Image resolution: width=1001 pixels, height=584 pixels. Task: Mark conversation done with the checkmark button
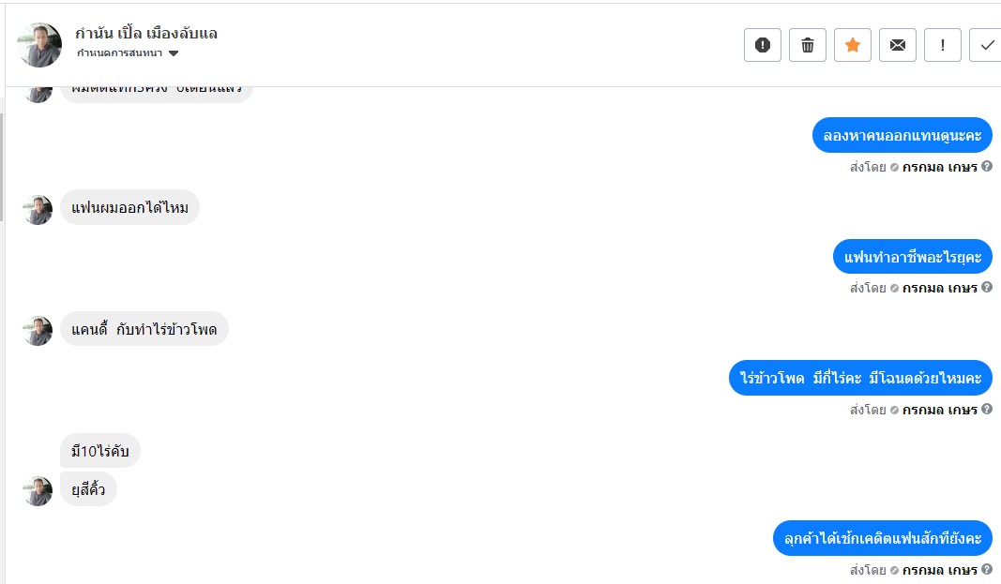click(x=987, y=45)
